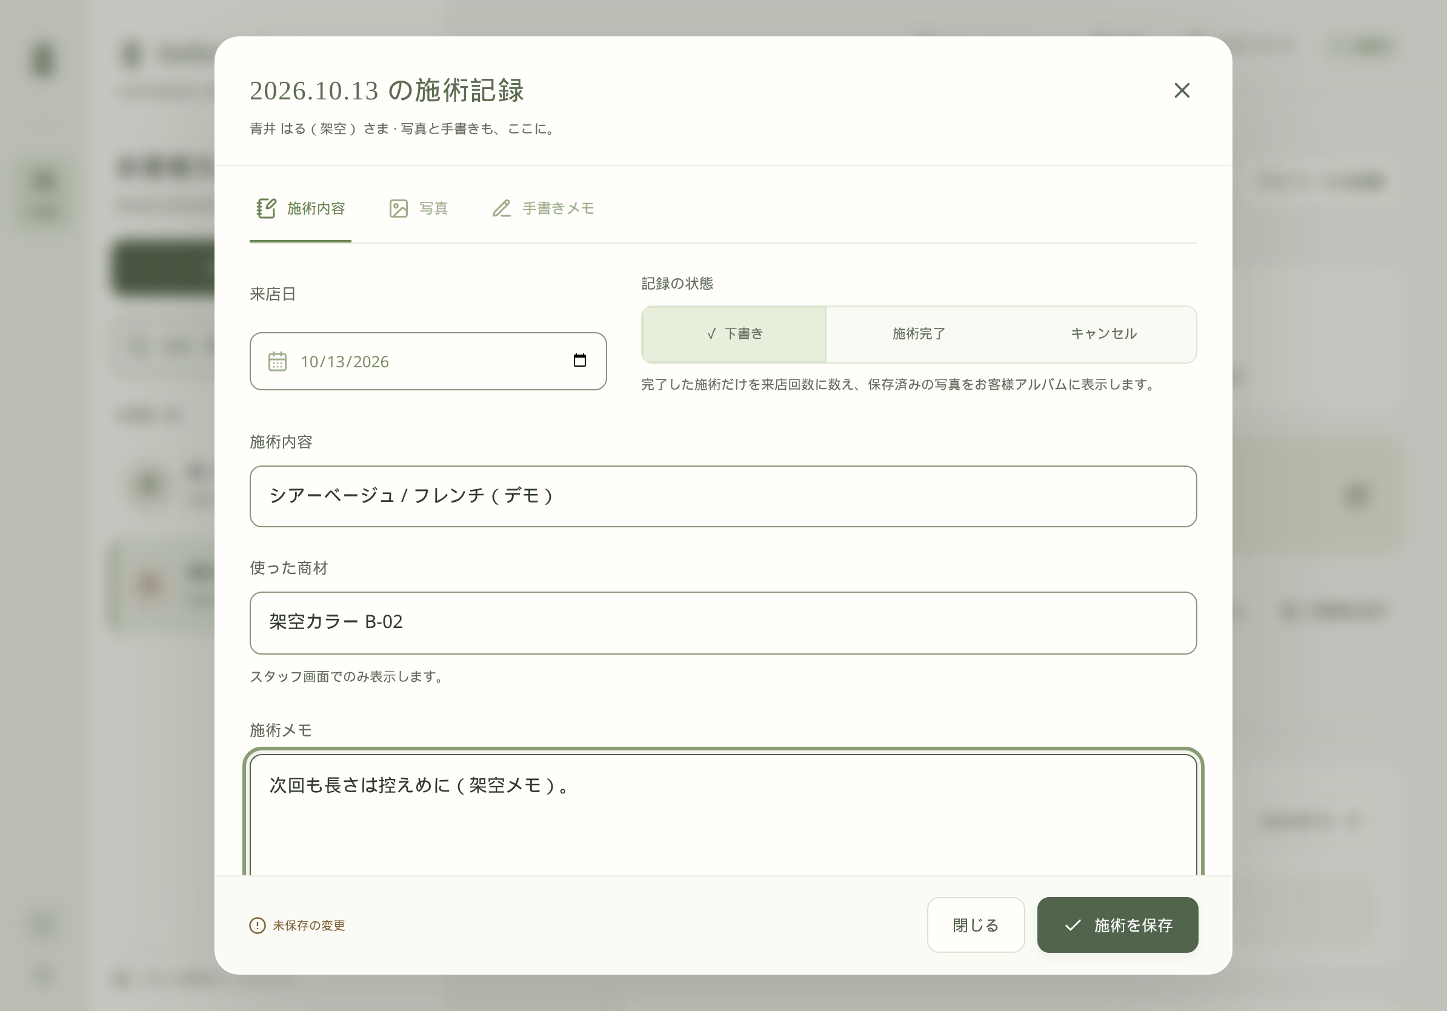Click the スタッフ画面でのみ表示します hint text
The height and width of the screenshot is (1011, 1447).
pos(349,677)
